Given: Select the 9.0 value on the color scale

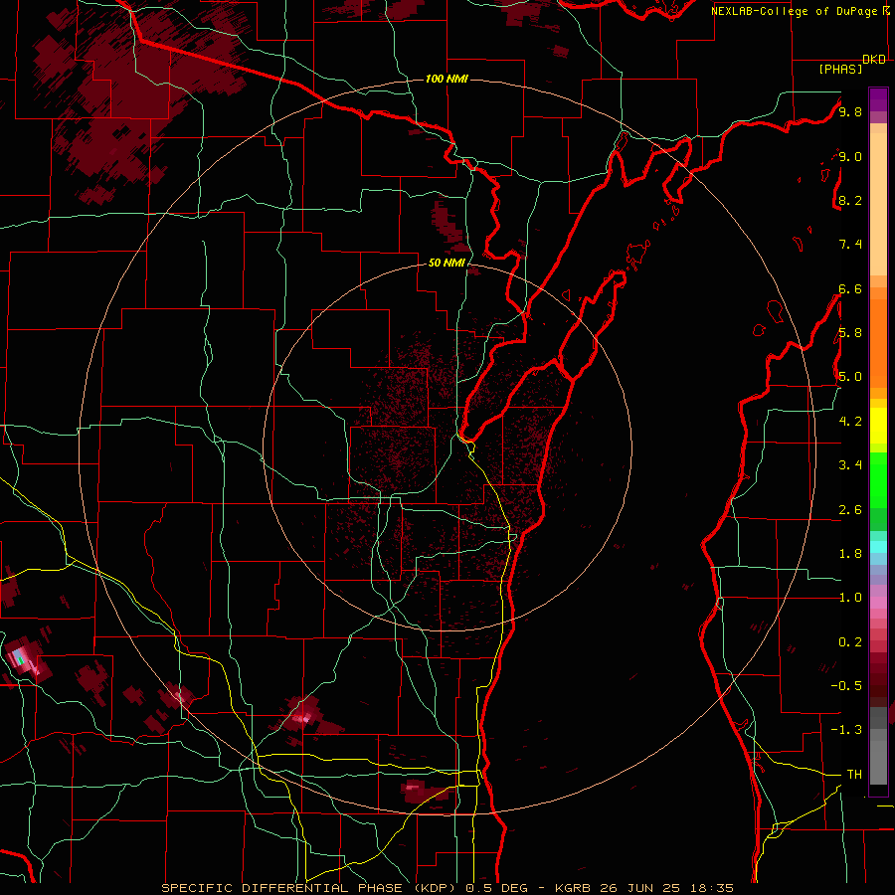Looking at the screenshot, I should pos(850,156).
